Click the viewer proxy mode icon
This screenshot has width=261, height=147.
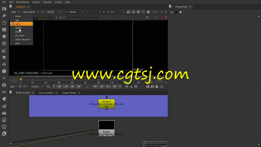click(133, 12)
